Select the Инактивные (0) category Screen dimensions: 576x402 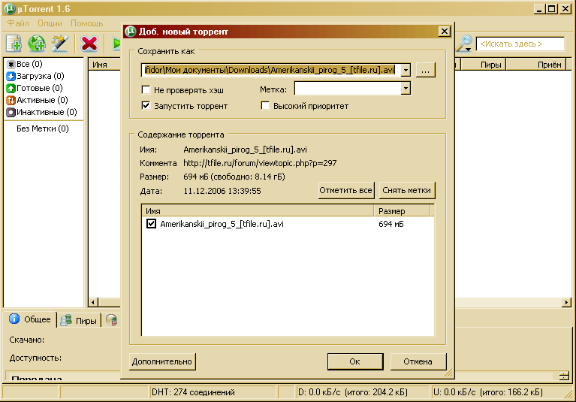tap(41, 112)
